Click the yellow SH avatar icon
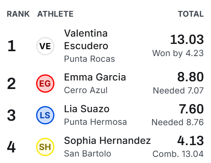 (x=45, y=147)
